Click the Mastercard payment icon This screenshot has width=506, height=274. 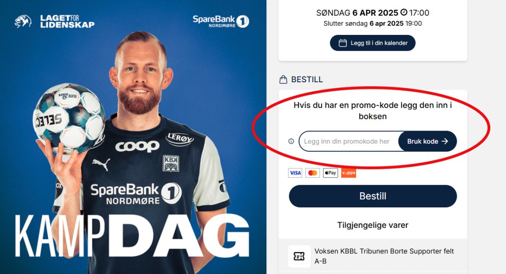coord(313,173)
